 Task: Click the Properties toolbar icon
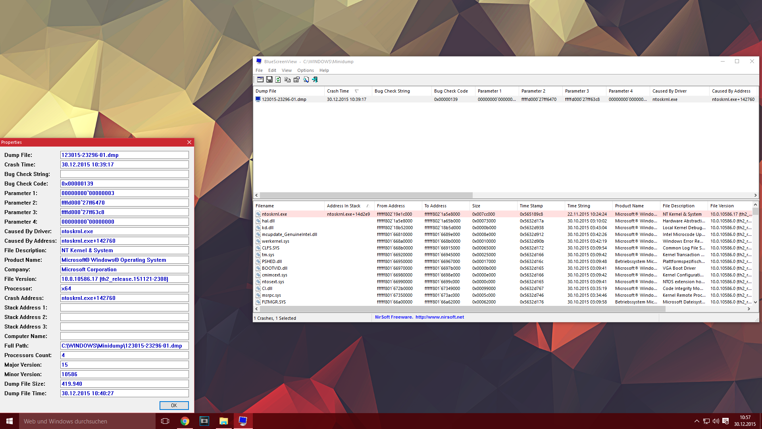pos(296,79)
